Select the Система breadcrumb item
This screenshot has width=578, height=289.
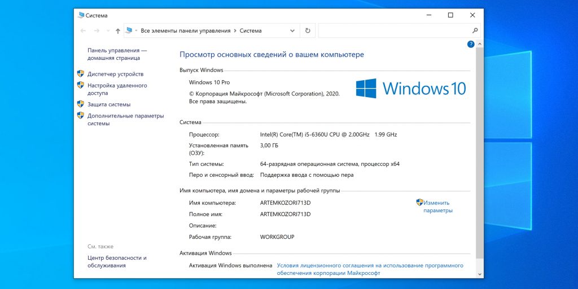coord(251,31)
